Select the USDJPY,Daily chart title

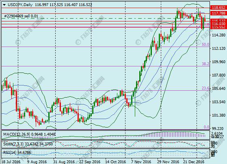[x=20, y=5]
